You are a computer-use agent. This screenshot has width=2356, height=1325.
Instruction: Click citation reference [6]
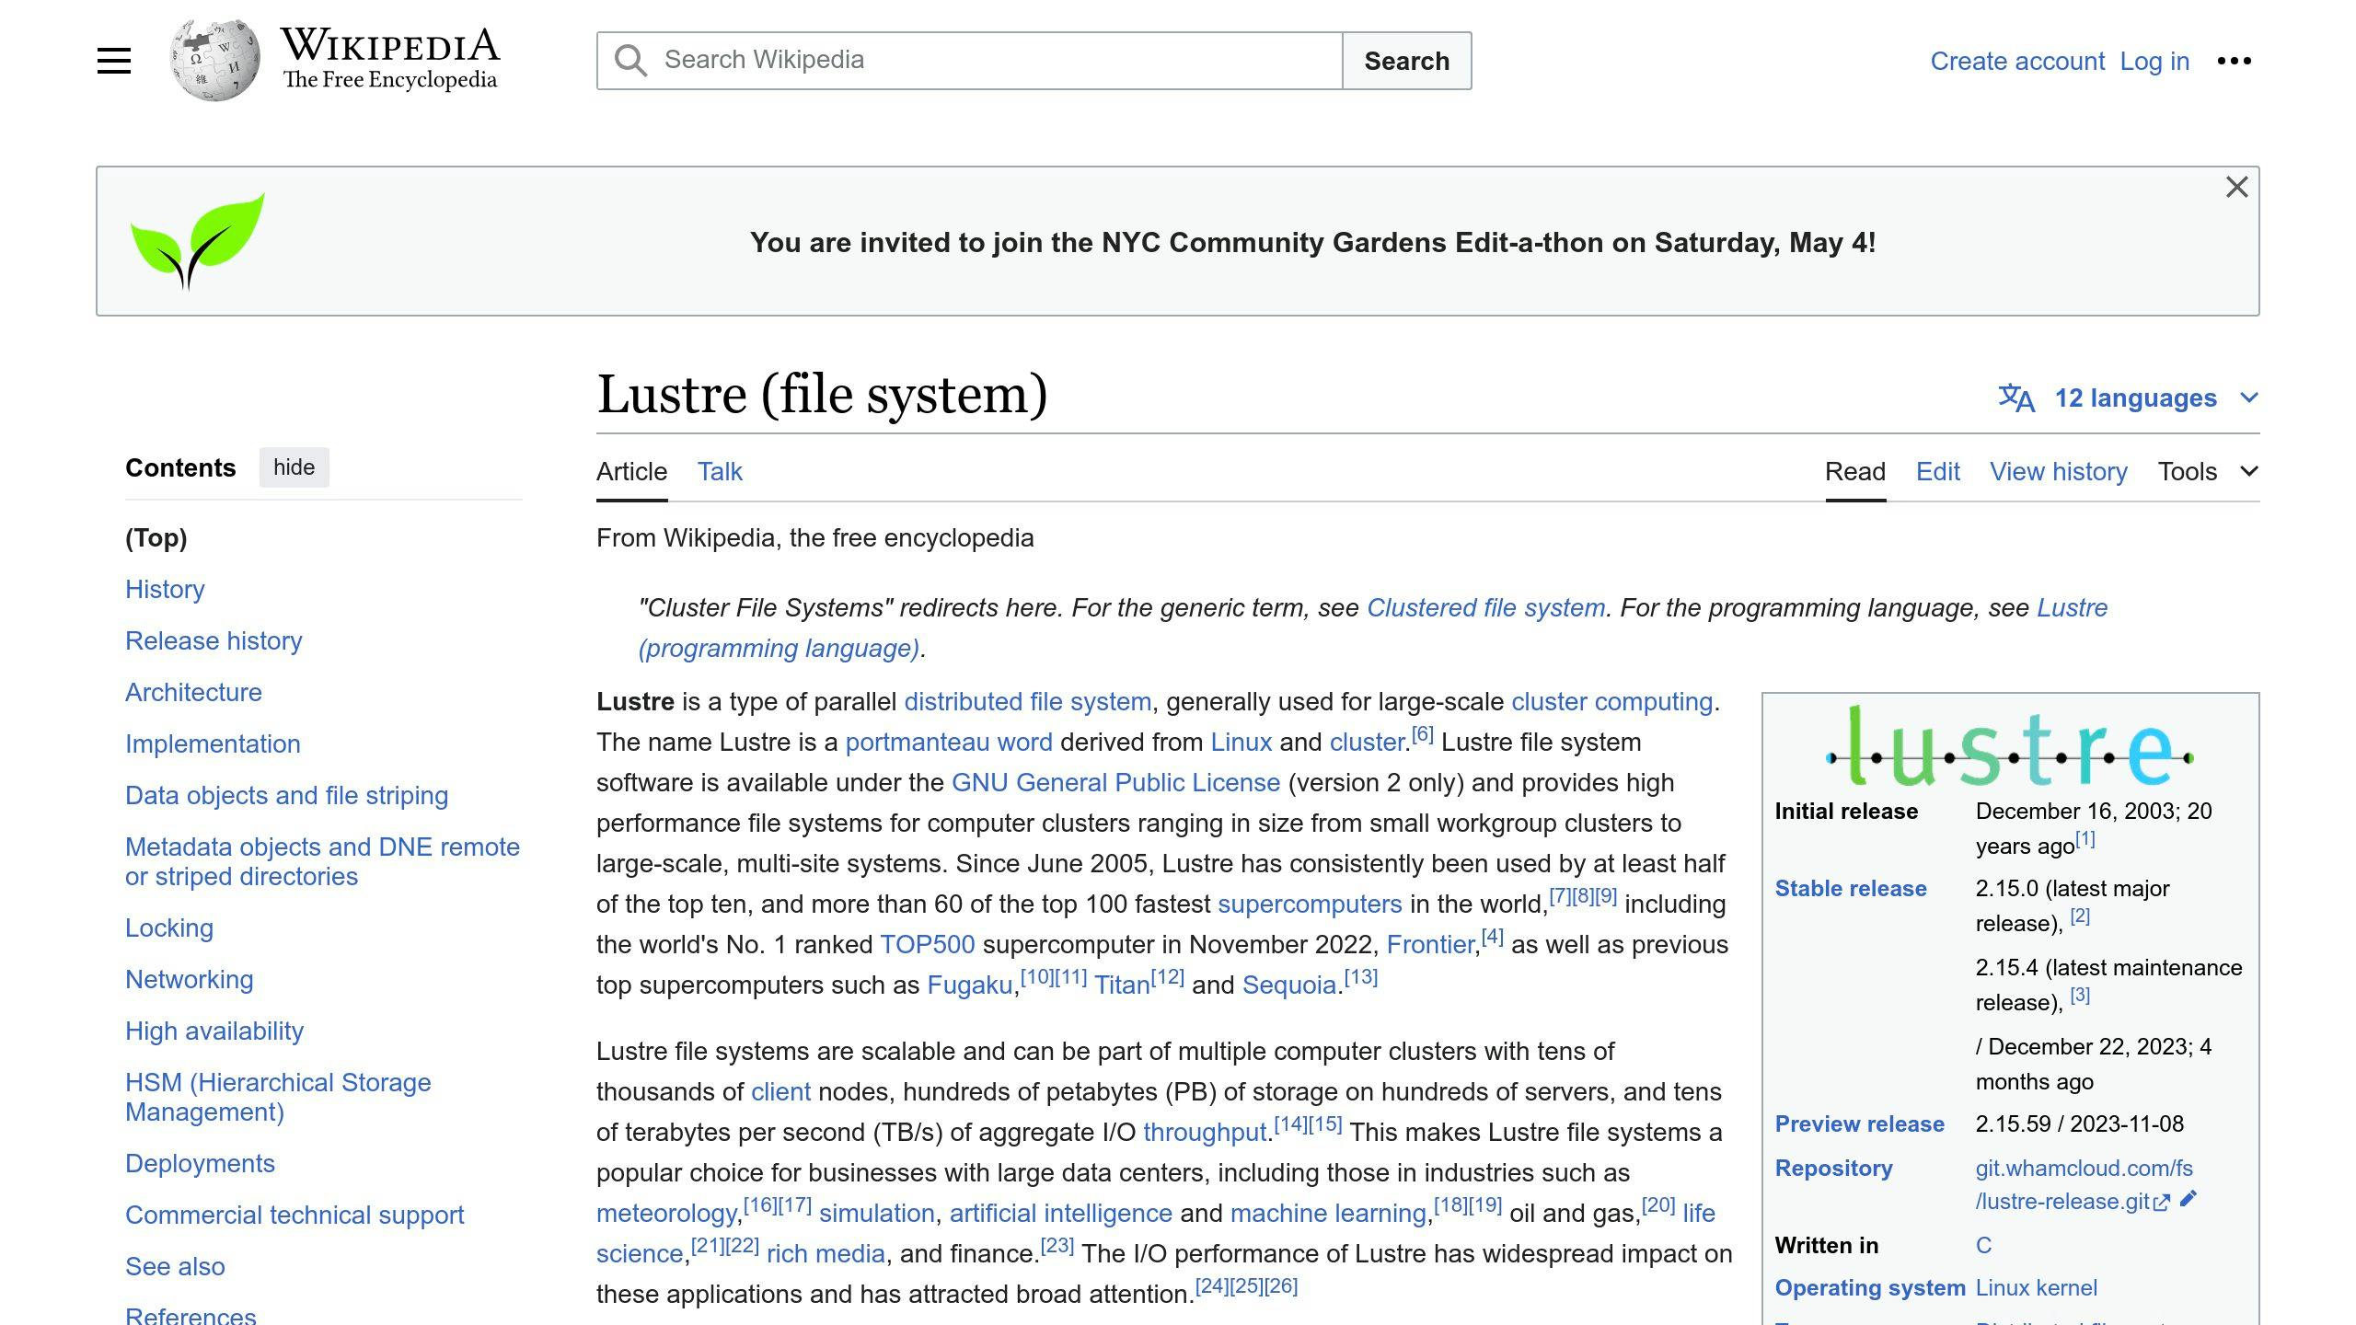click(1422, 733)
